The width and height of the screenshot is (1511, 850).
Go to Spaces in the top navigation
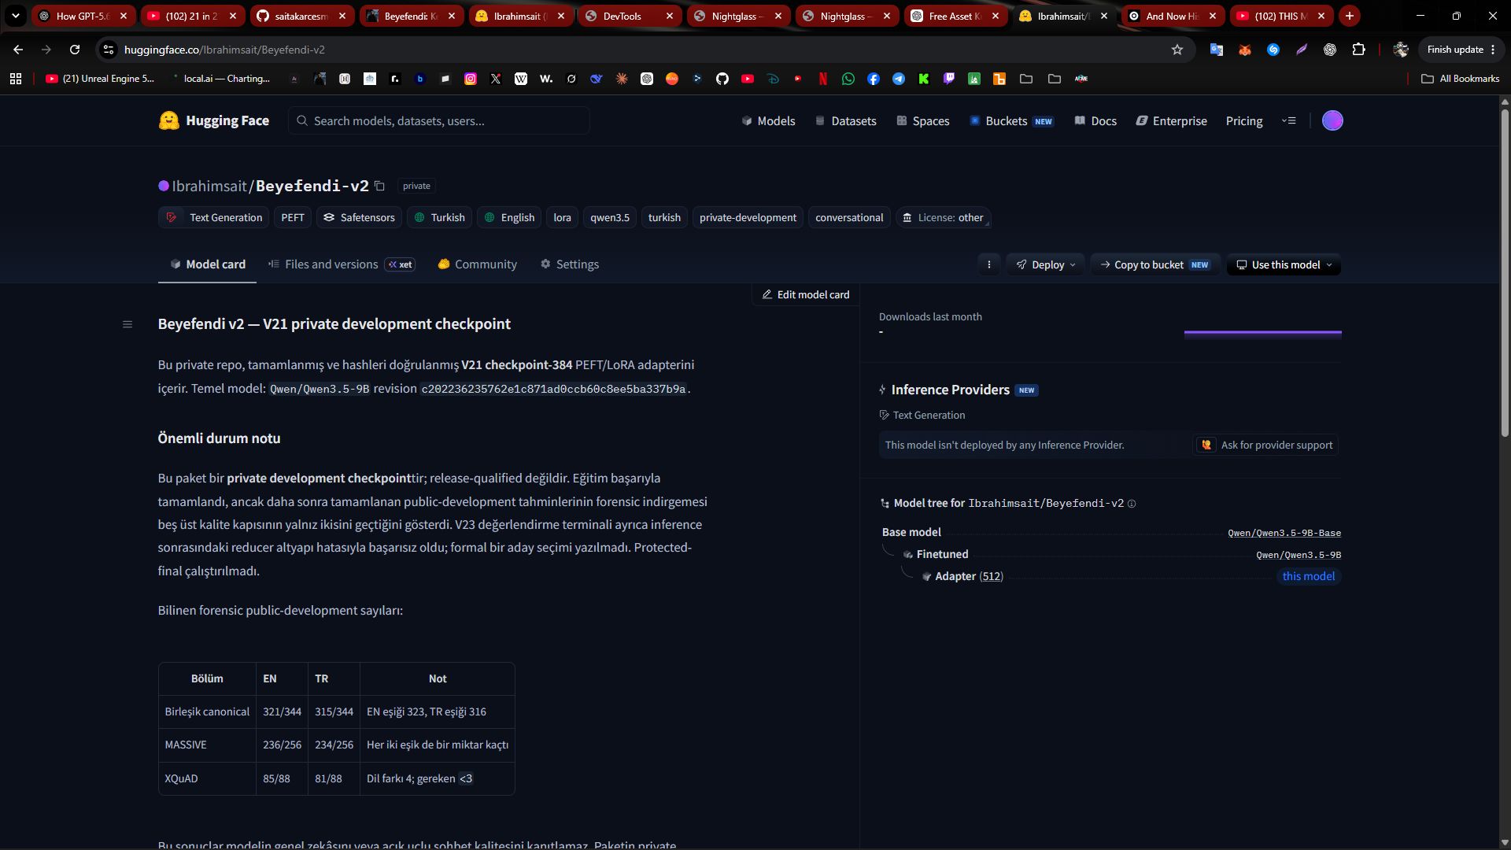point(922,121)
